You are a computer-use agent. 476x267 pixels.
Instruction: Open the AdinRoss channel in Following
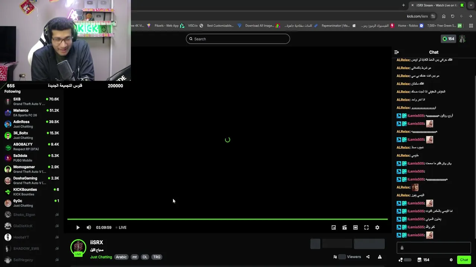(x=32, y=124)
